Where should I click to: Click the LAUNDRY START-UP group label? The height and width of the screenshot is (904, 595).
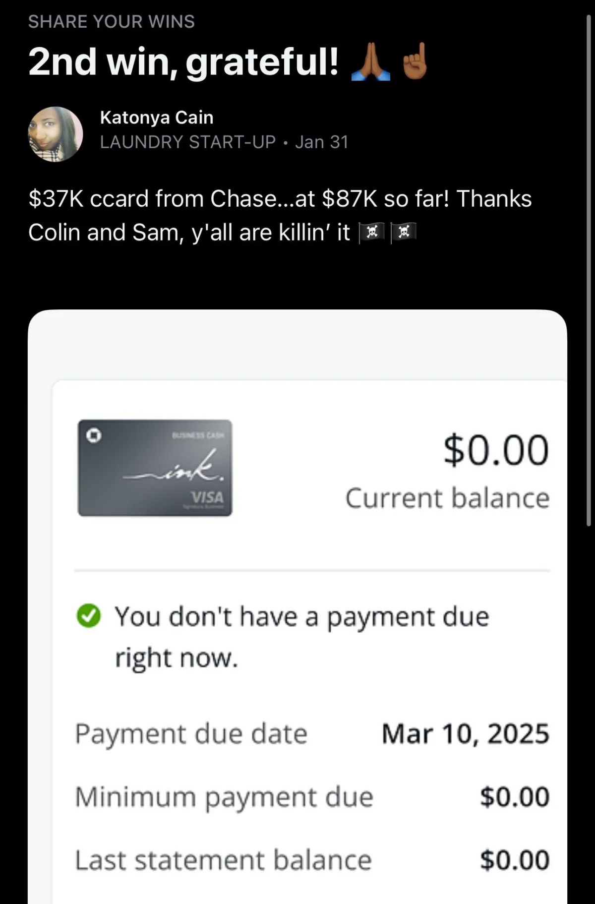pyautogui.click(x=187, y=142)
